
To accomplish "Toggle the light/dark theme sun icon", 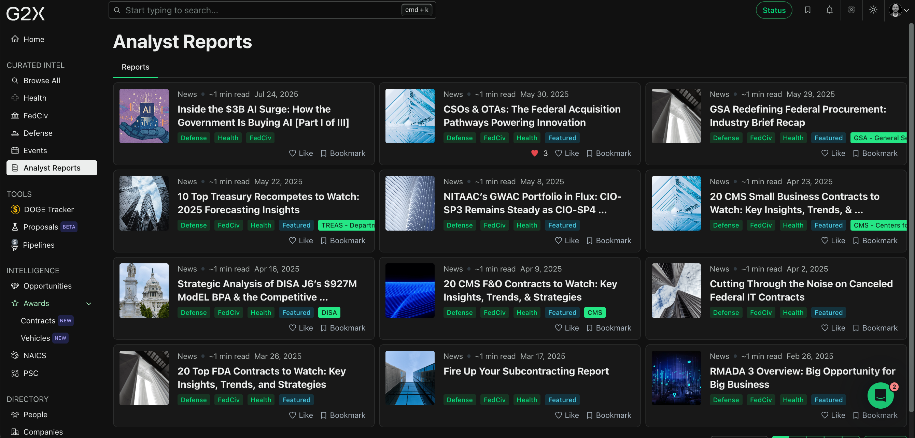I will (873, 10).
